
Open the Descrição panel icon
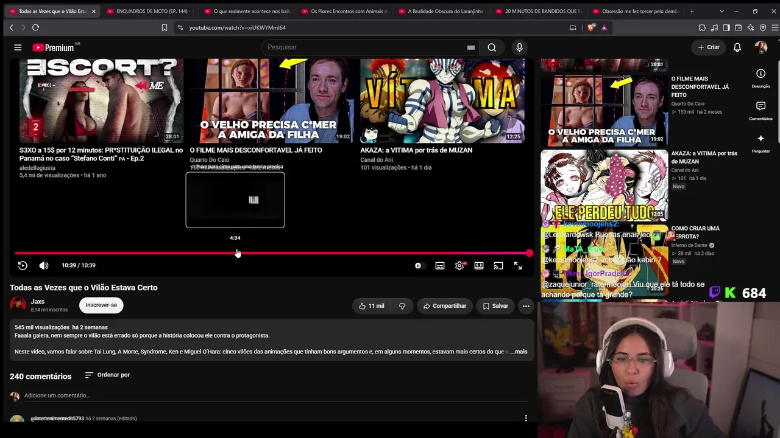pos(760,74)
